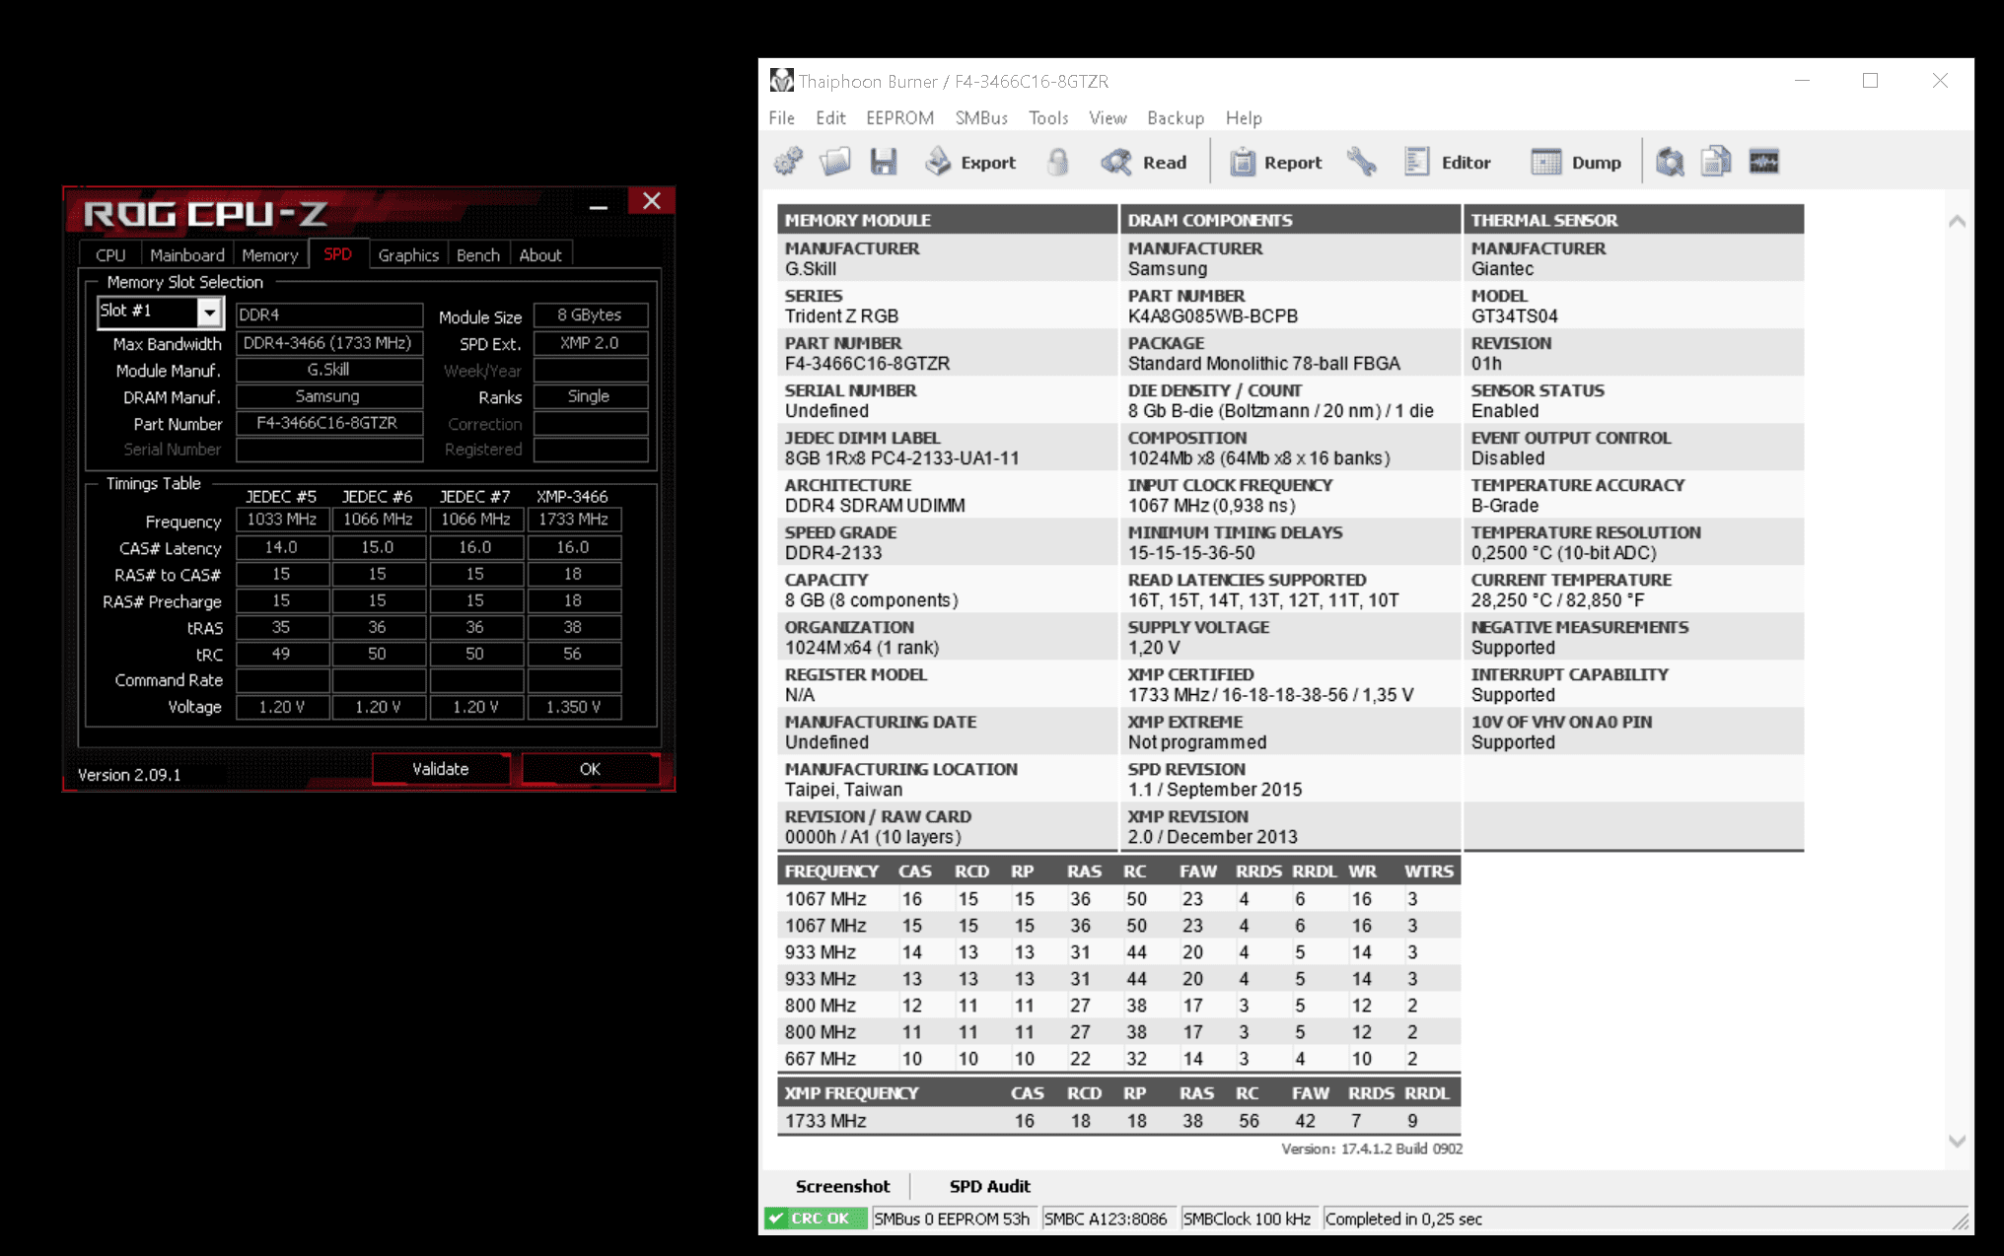The image size is (2004, 1256).
Task: Click scrollbar down arrow in Thaiphoon Burner
Action: click(1957, 1142)
